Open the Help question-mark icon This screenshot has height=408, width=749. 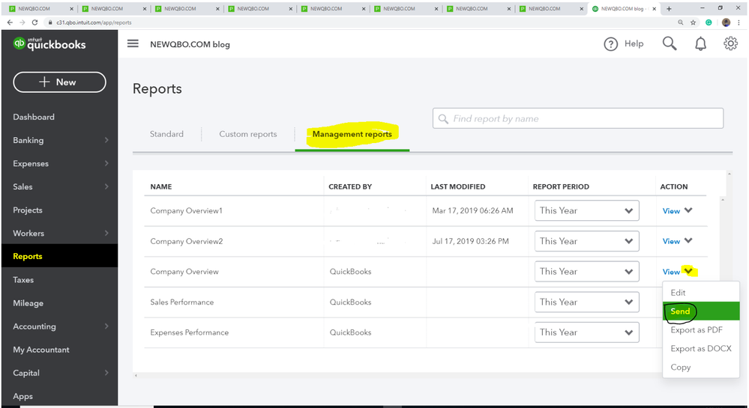[x=610, y=44]
